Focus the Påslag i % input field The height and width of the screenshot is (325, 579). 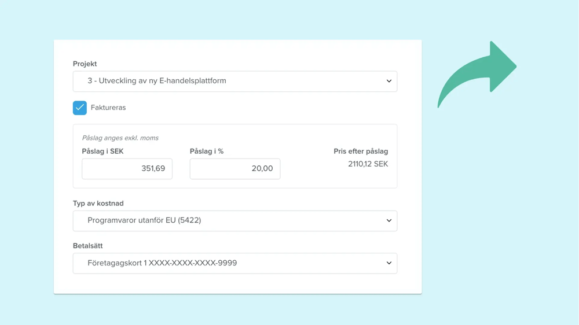(x=234, y=169)
